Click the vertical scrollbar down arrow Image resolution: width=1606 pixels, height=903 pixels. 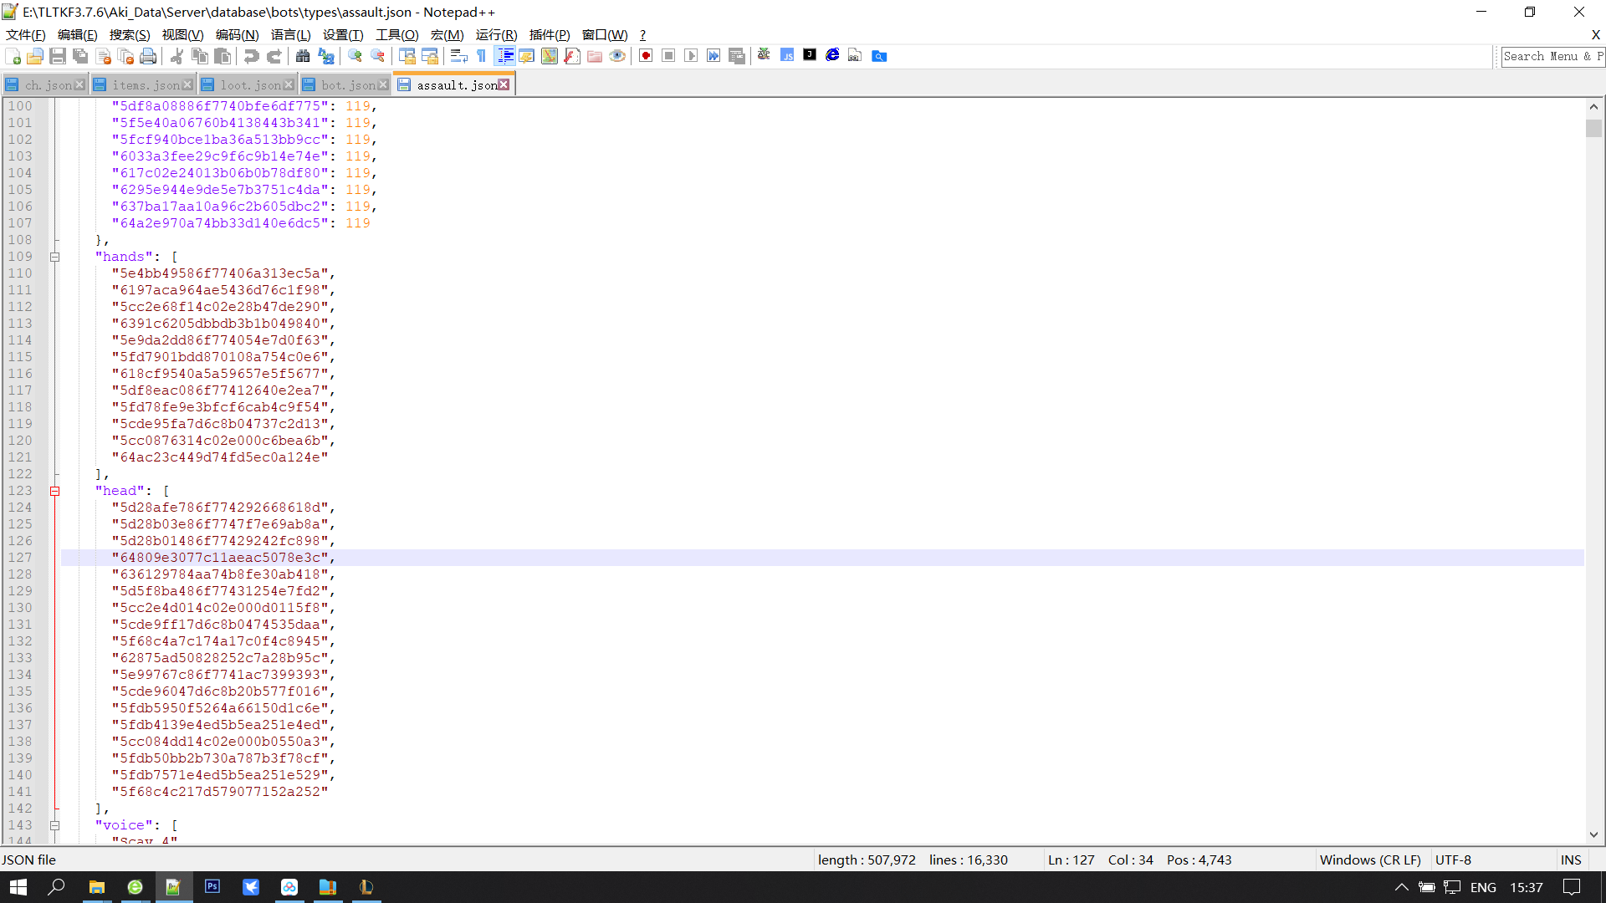coord(1593,834)
